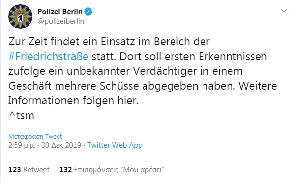Expand the tweet options chevron
This screenshot has width=290, height=183.
click(x=284, y=11)
